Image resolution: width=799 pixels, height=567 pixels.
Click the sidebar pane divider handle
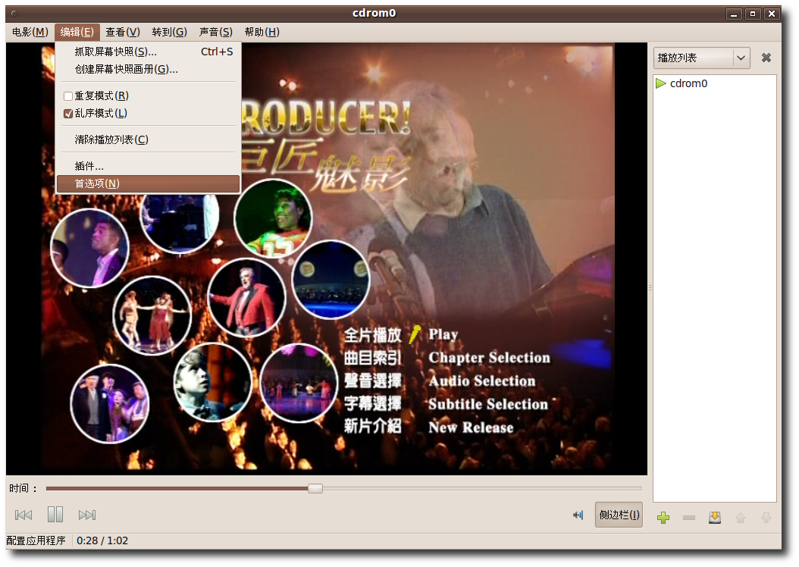[x=650, y=288]
